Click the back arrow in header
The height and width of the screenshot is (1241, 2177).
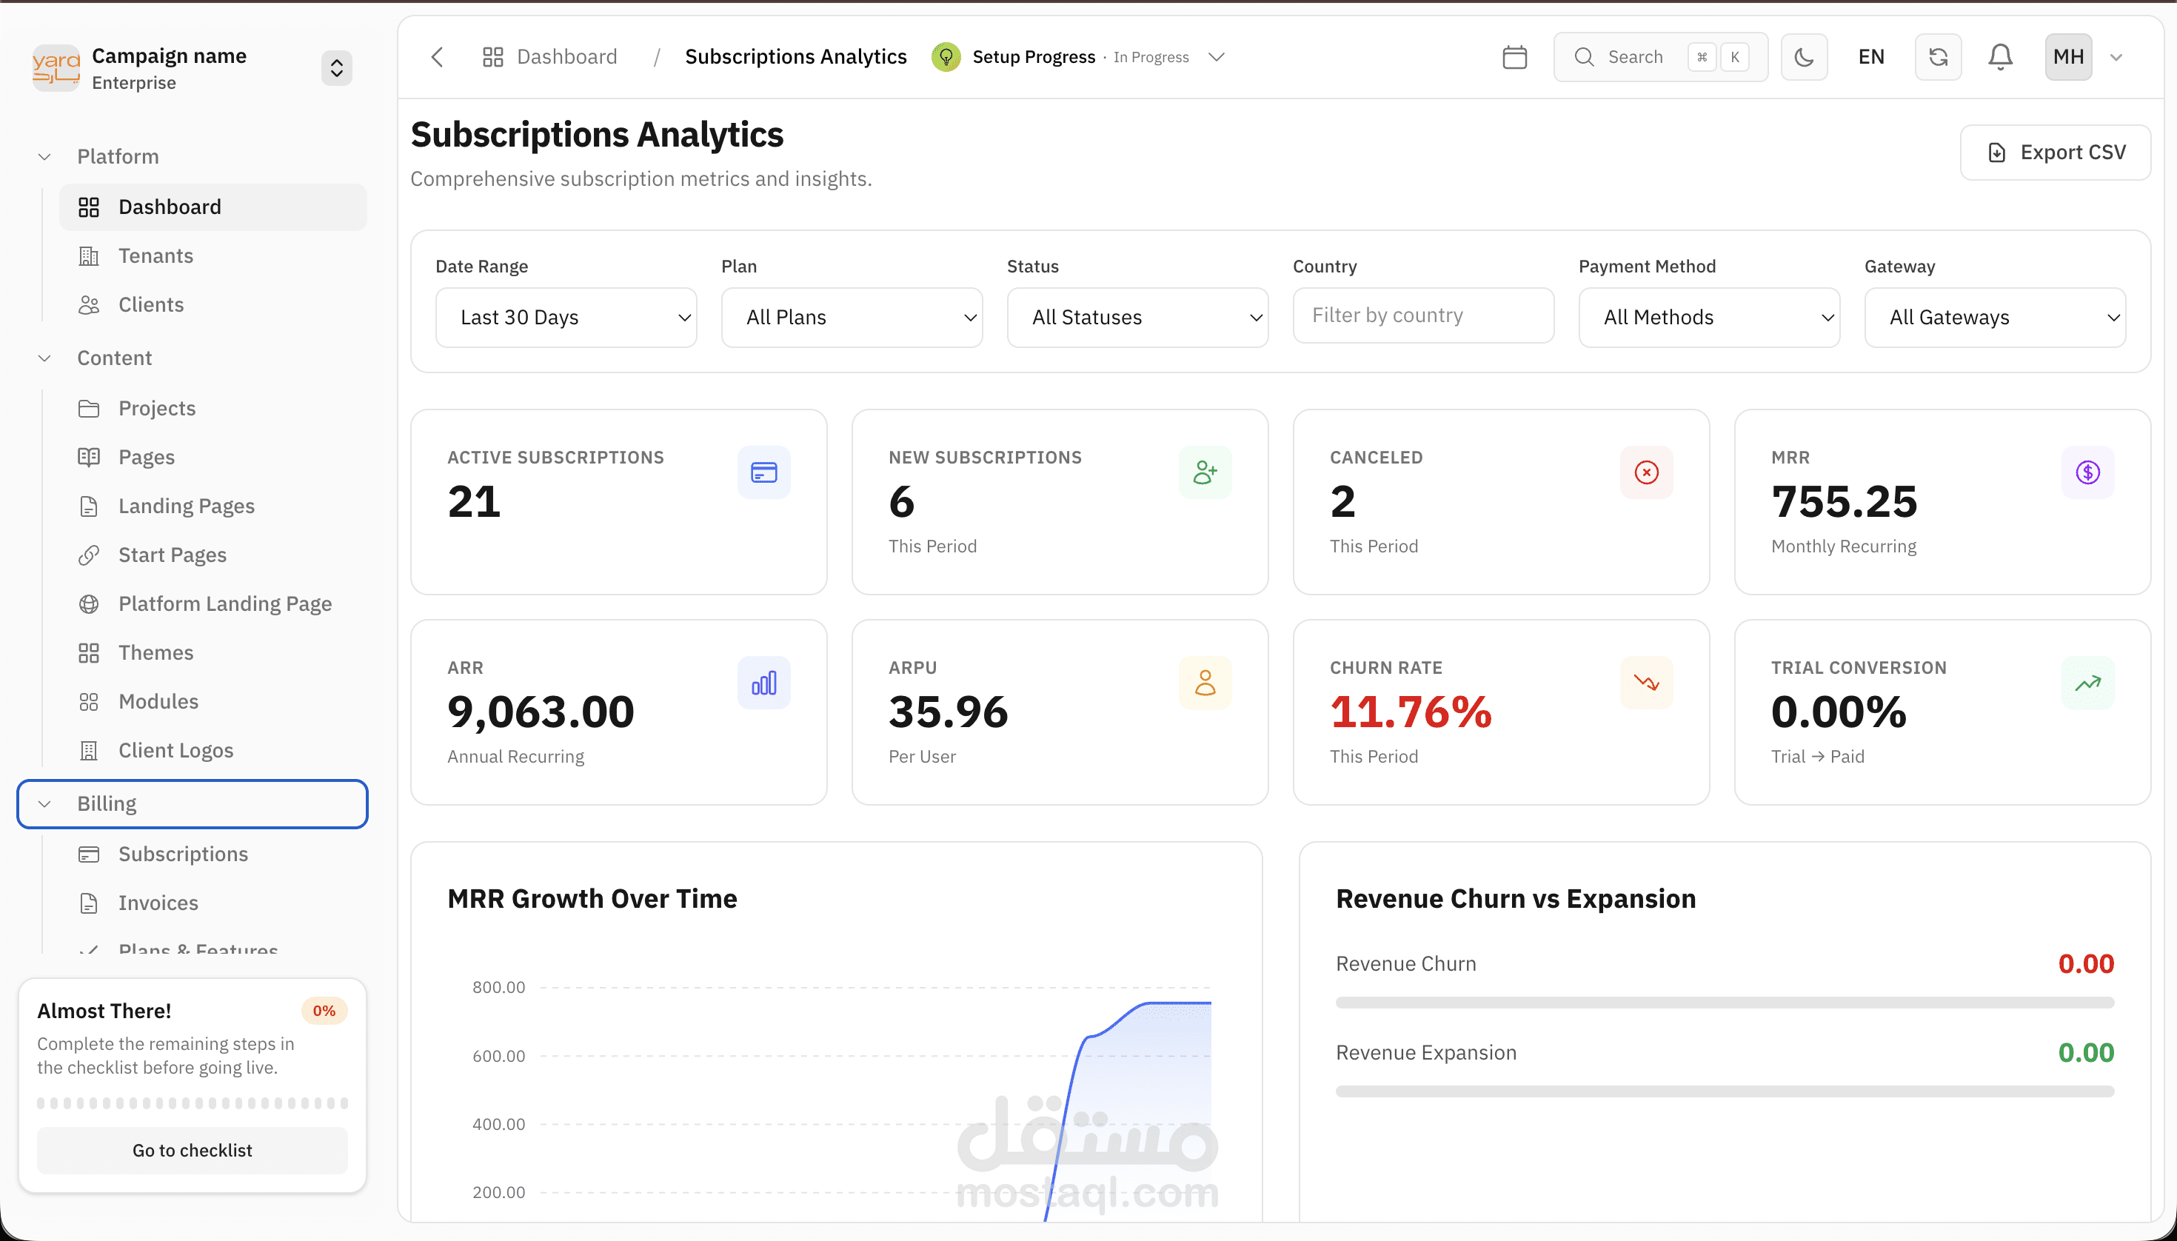[438, 57]
